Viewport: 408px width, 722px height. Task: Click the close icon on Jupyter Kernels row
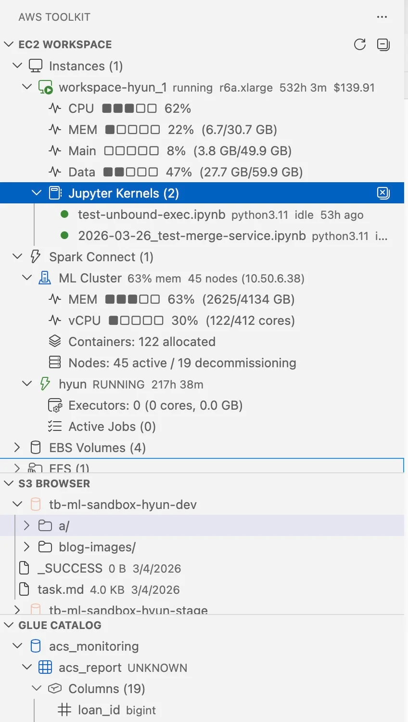click(383, 193)
